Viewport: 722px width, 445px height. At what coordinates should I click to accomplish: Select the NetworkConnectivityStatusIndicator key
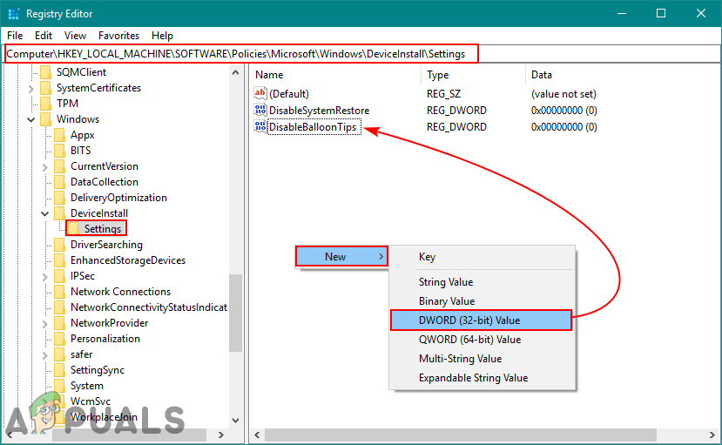149,307
